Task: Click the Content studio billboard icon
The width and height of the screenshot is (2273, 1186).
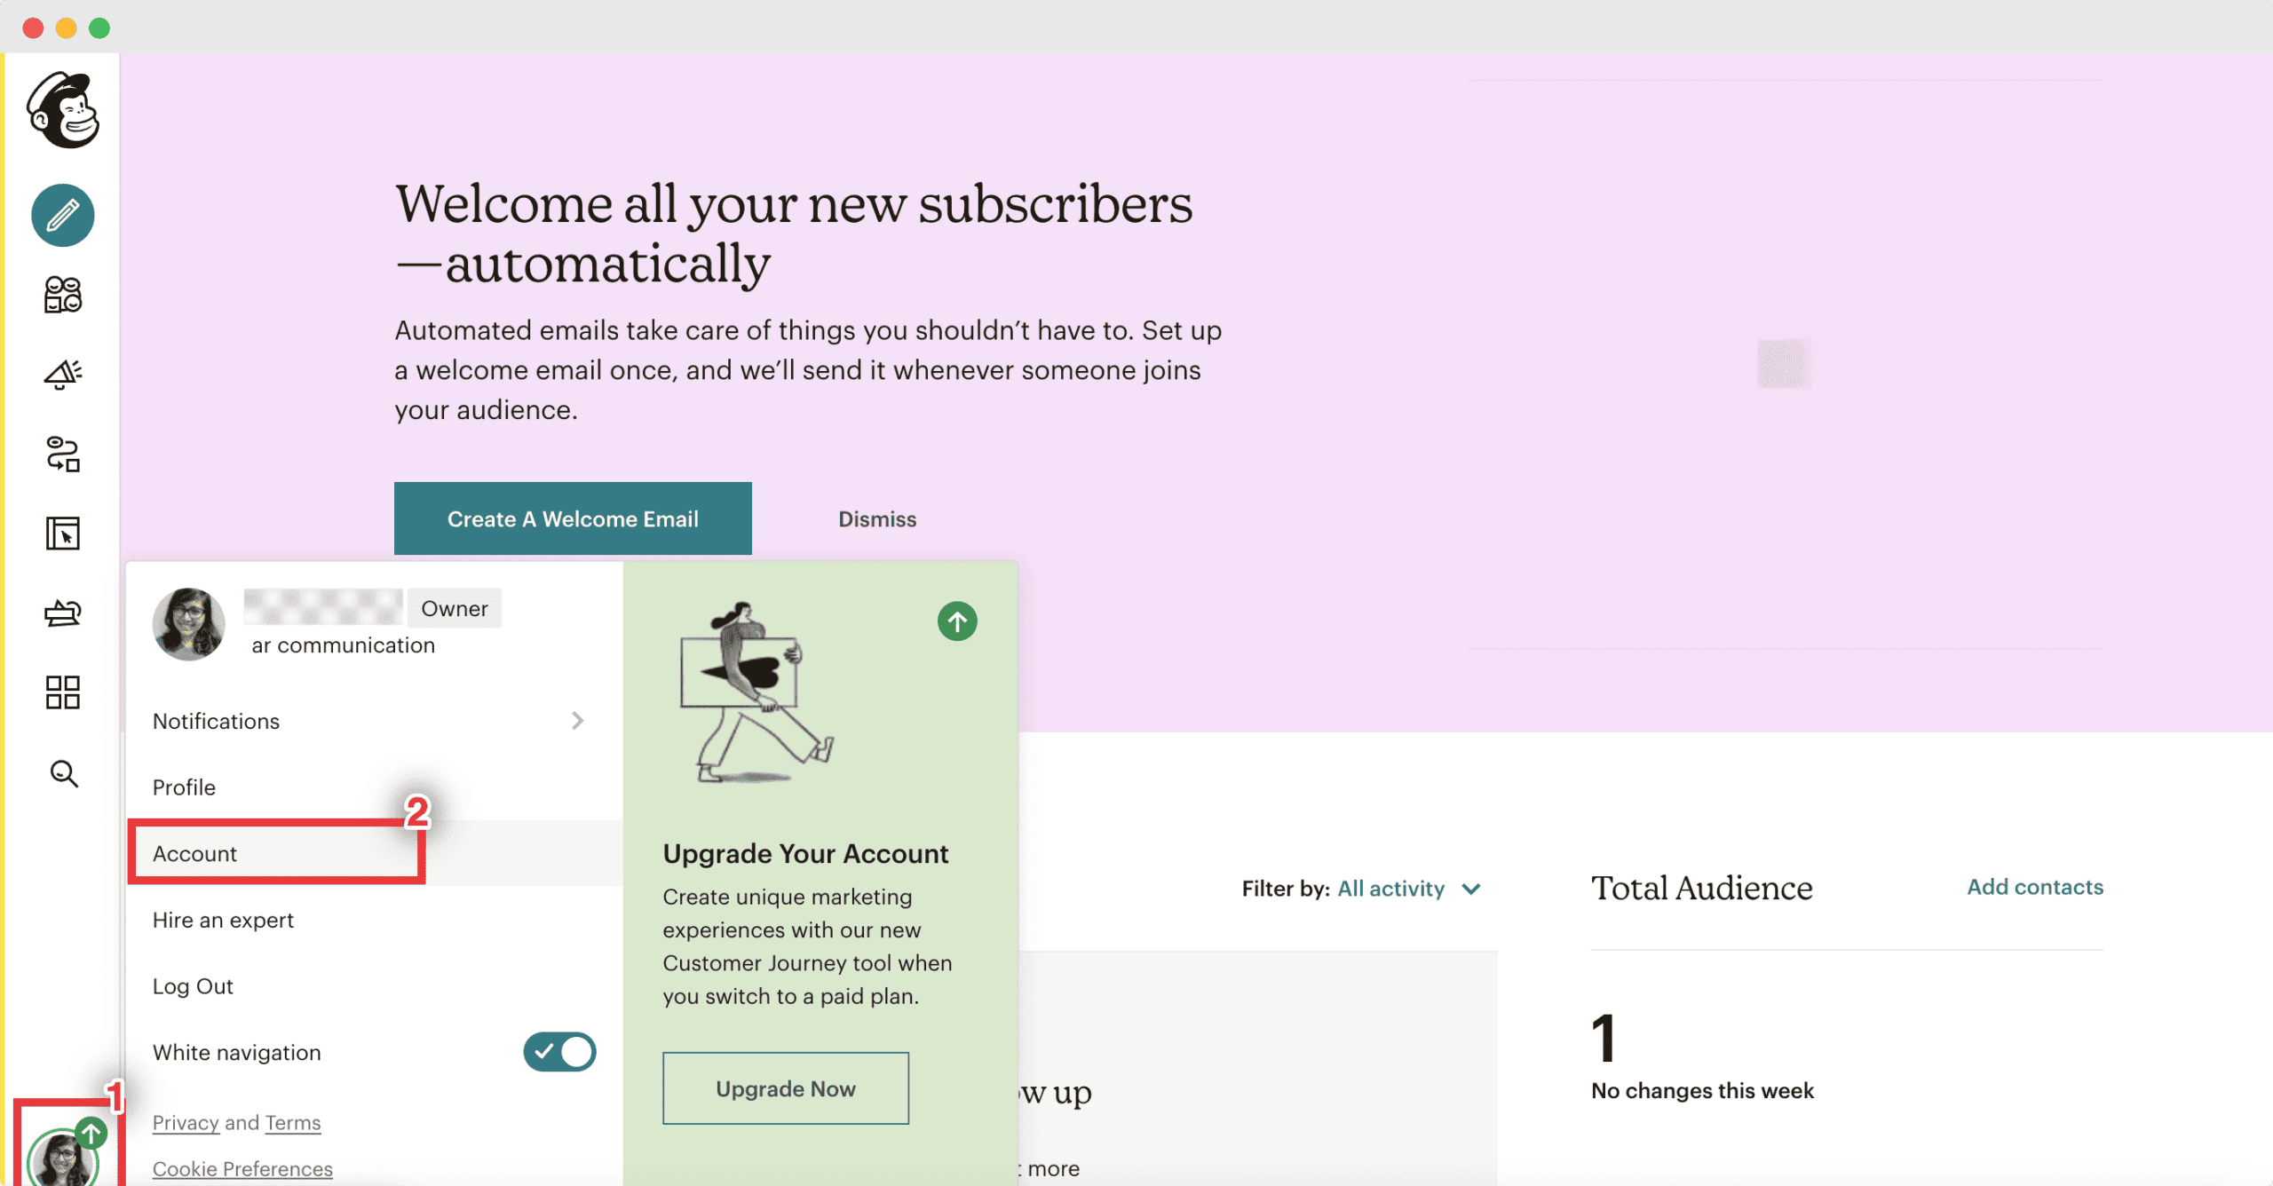Action: point(62,613)
